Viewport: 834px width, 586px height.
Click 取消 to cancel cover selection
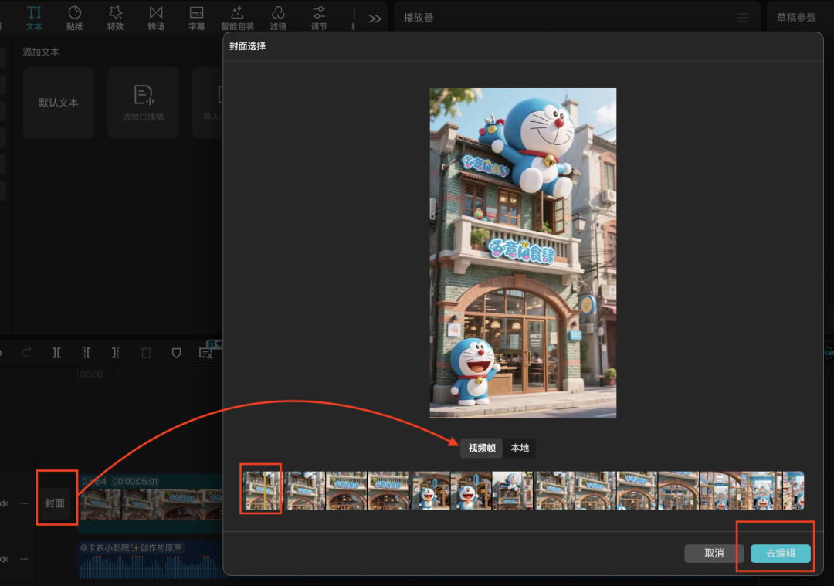(714, 554)
